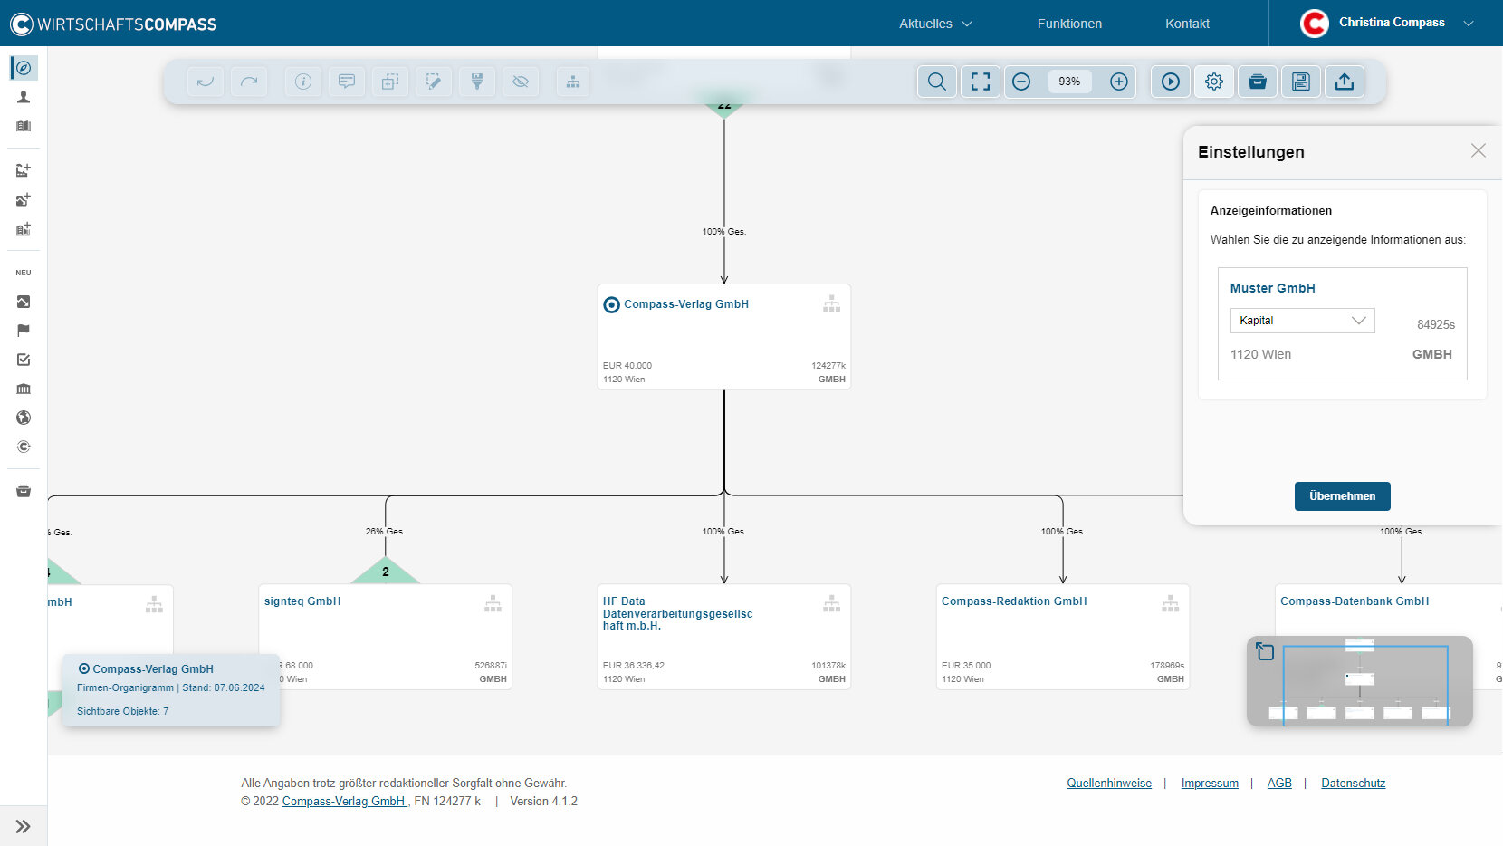The height and width of the screenshot is (846, 1503).
Task: Click the org icon on signteq GmbH card
Action: click(x=493, y=604)
